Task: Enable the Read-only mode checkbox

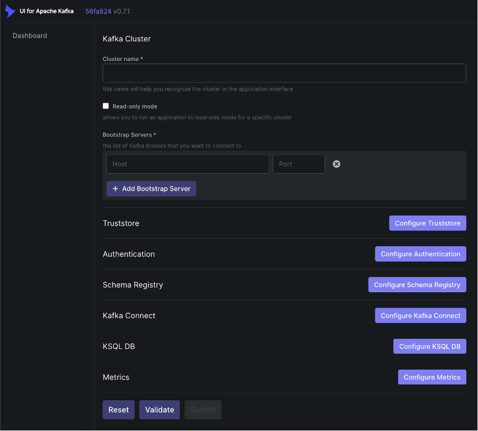Action: click(x=106, y=106)
